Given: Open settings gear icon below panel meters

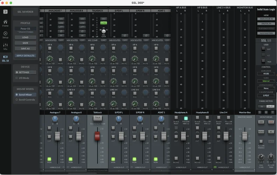Looking at the screenshot, I should coord(266,112).
